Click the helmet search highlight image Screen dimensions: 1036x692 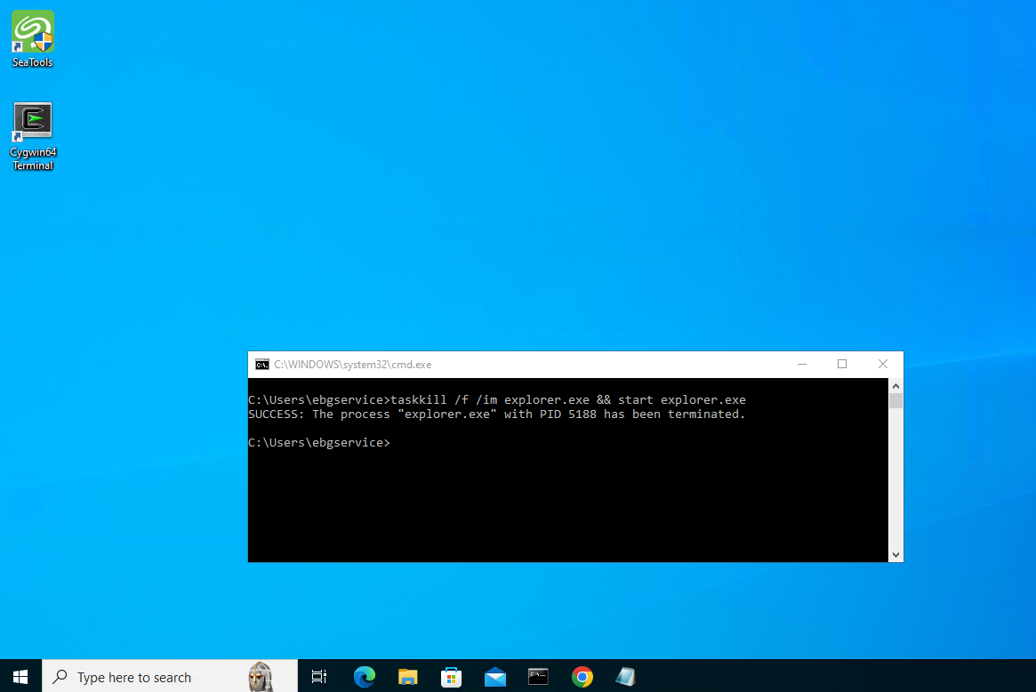261,677
